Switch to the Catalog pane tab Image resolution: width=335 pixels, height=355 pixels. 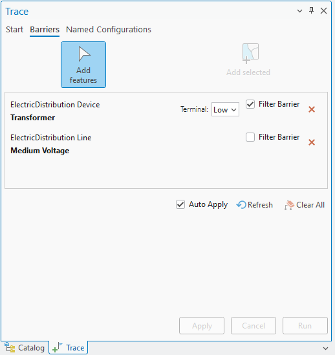click(x=25, y=348)
